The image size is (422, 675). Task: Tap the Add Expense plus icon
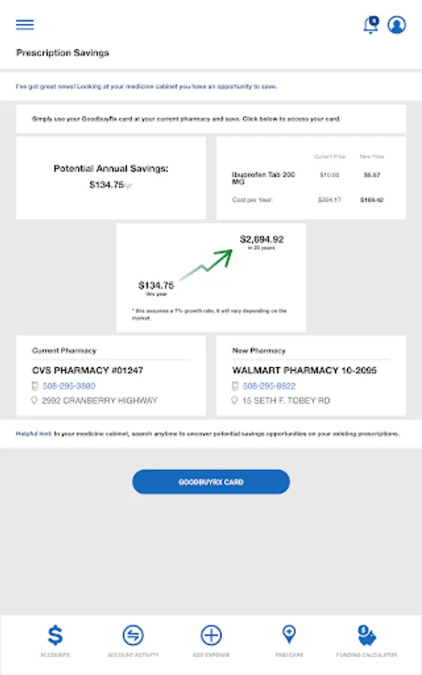point(211,635)
